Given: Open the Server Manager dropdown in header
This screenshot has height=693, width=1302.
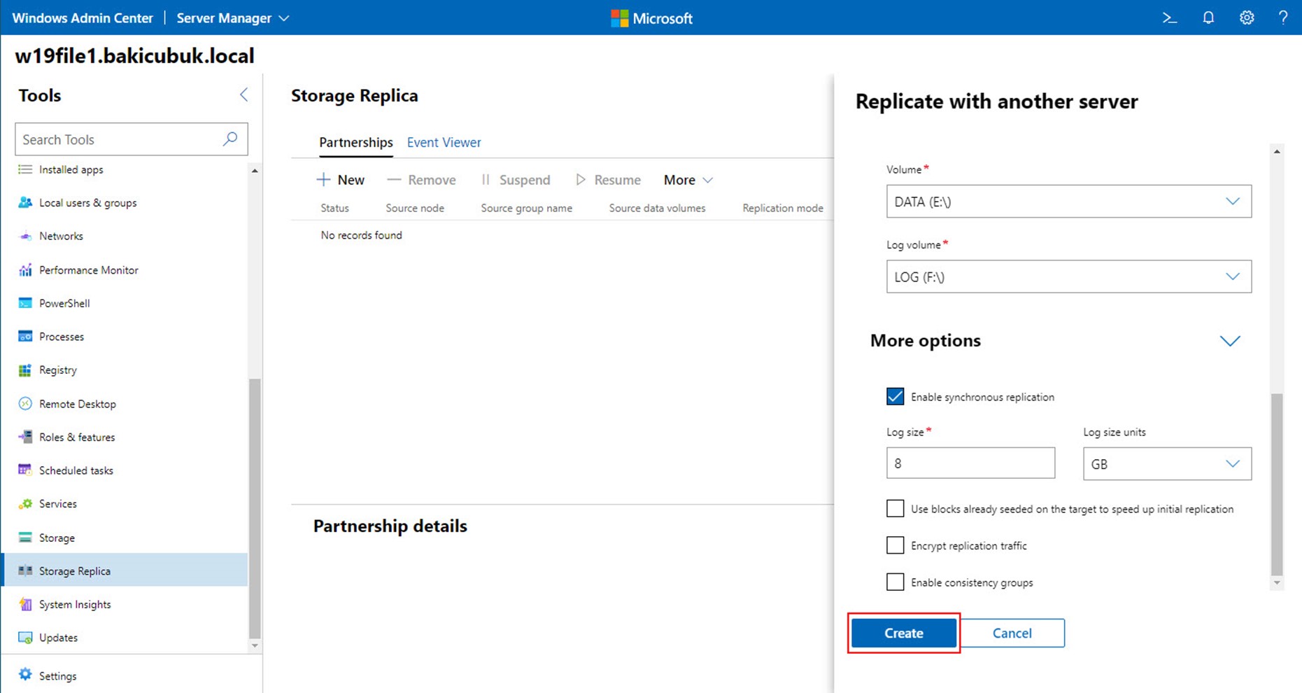Looking at the screenshot, I should pyautogui.click(x=232, y=18).
